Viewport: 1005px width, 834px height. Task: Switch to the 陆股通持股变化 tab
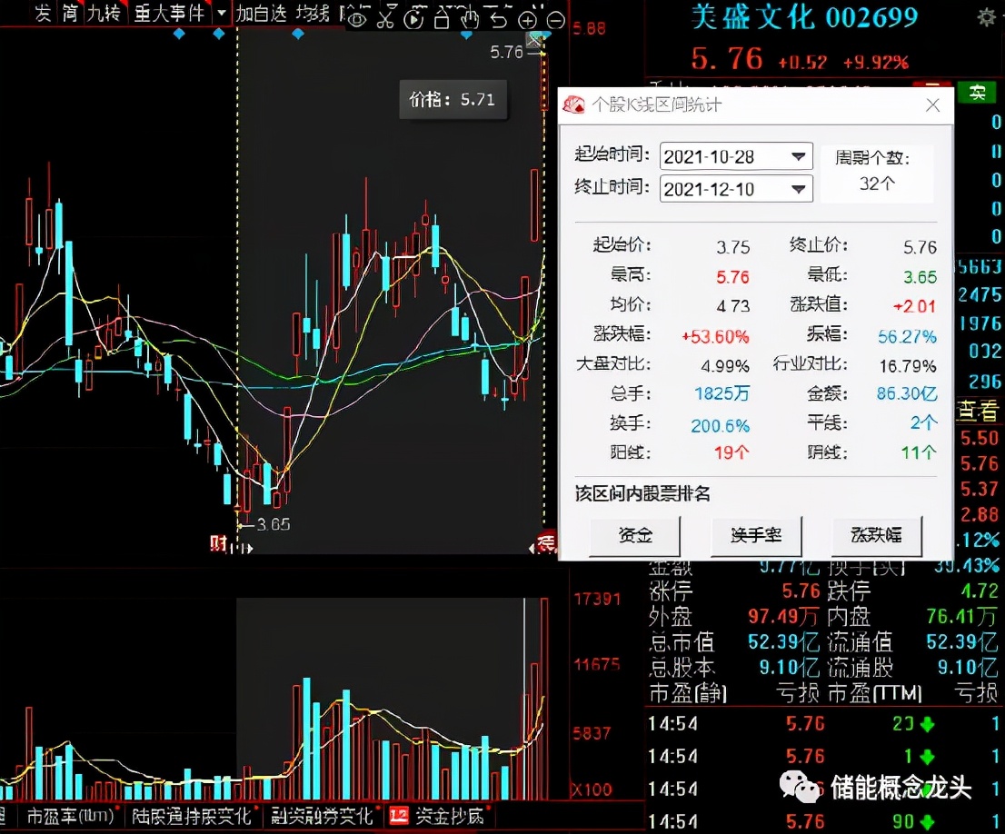pyautogui.click(x=190, y=815)
